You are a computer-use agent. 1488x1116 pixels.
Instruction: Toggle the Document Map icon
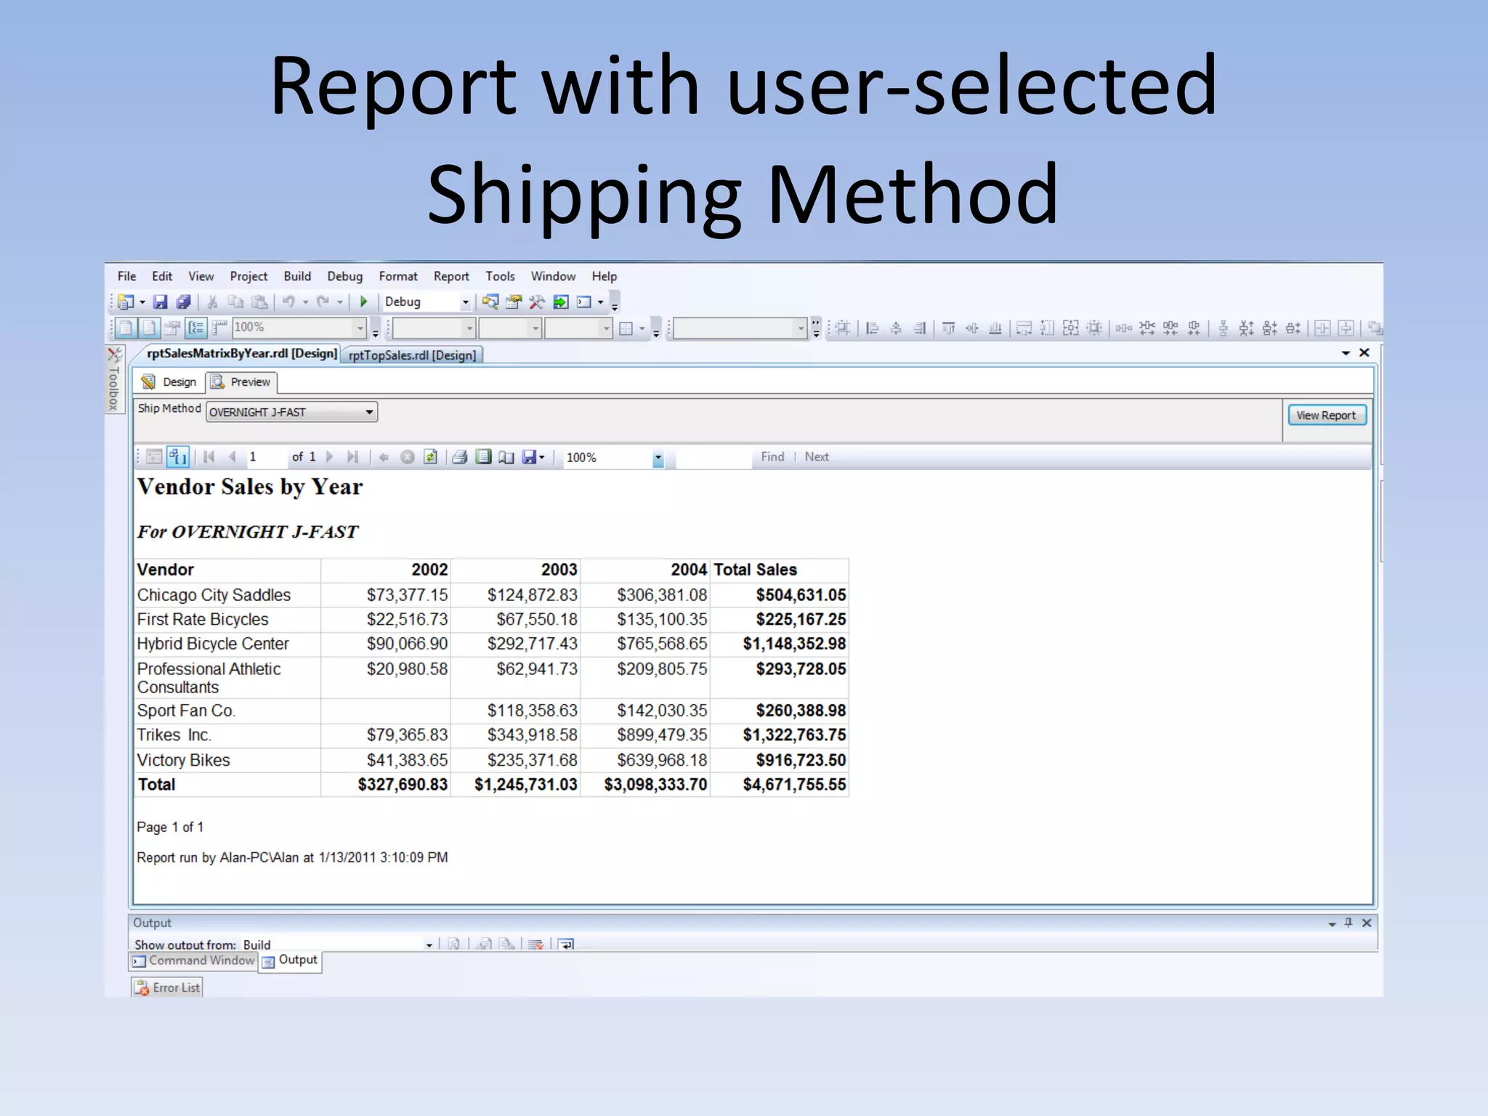(154, 457)
